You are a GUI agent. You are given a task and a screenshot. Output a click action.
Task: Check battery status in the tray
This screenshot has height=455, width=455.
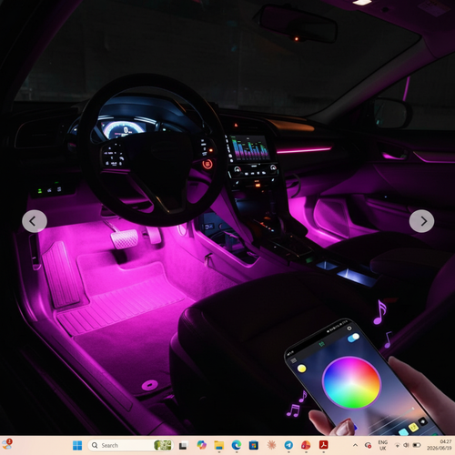tap(417, 445)
